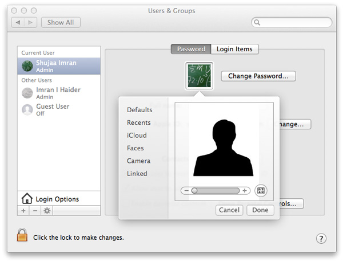Select Imran I Haider user name
This screenshot has width=343, height=262.
(58, 90)
